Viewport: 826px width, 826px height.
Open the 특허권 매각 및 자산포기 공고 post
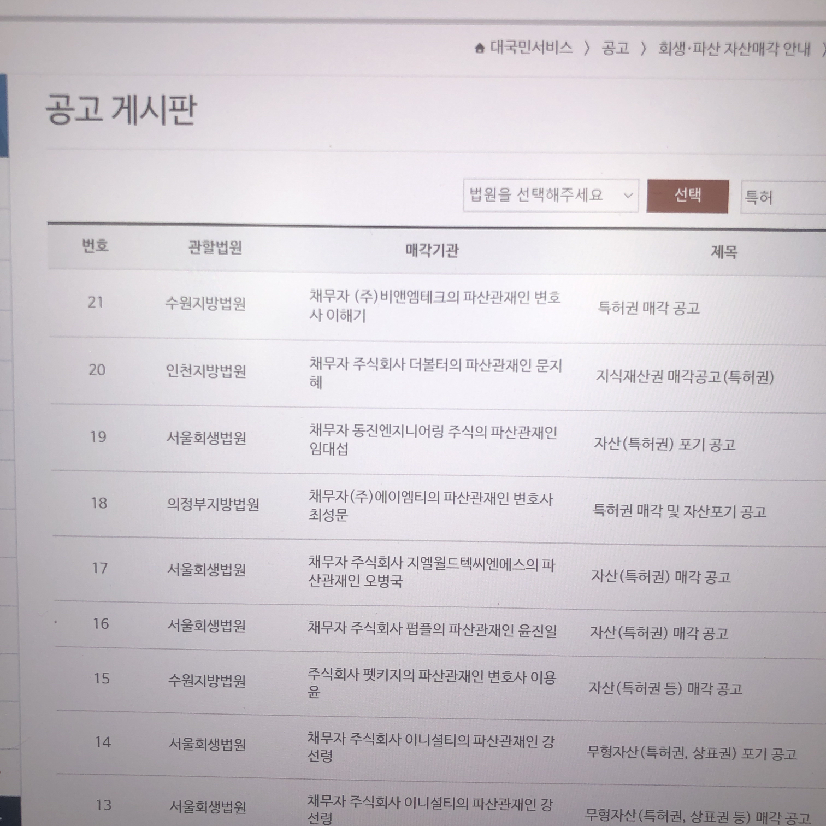coord(680,511)
